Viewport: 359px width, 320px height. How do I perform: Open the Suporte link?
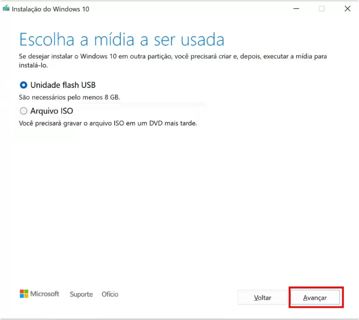tap(81, 294)
